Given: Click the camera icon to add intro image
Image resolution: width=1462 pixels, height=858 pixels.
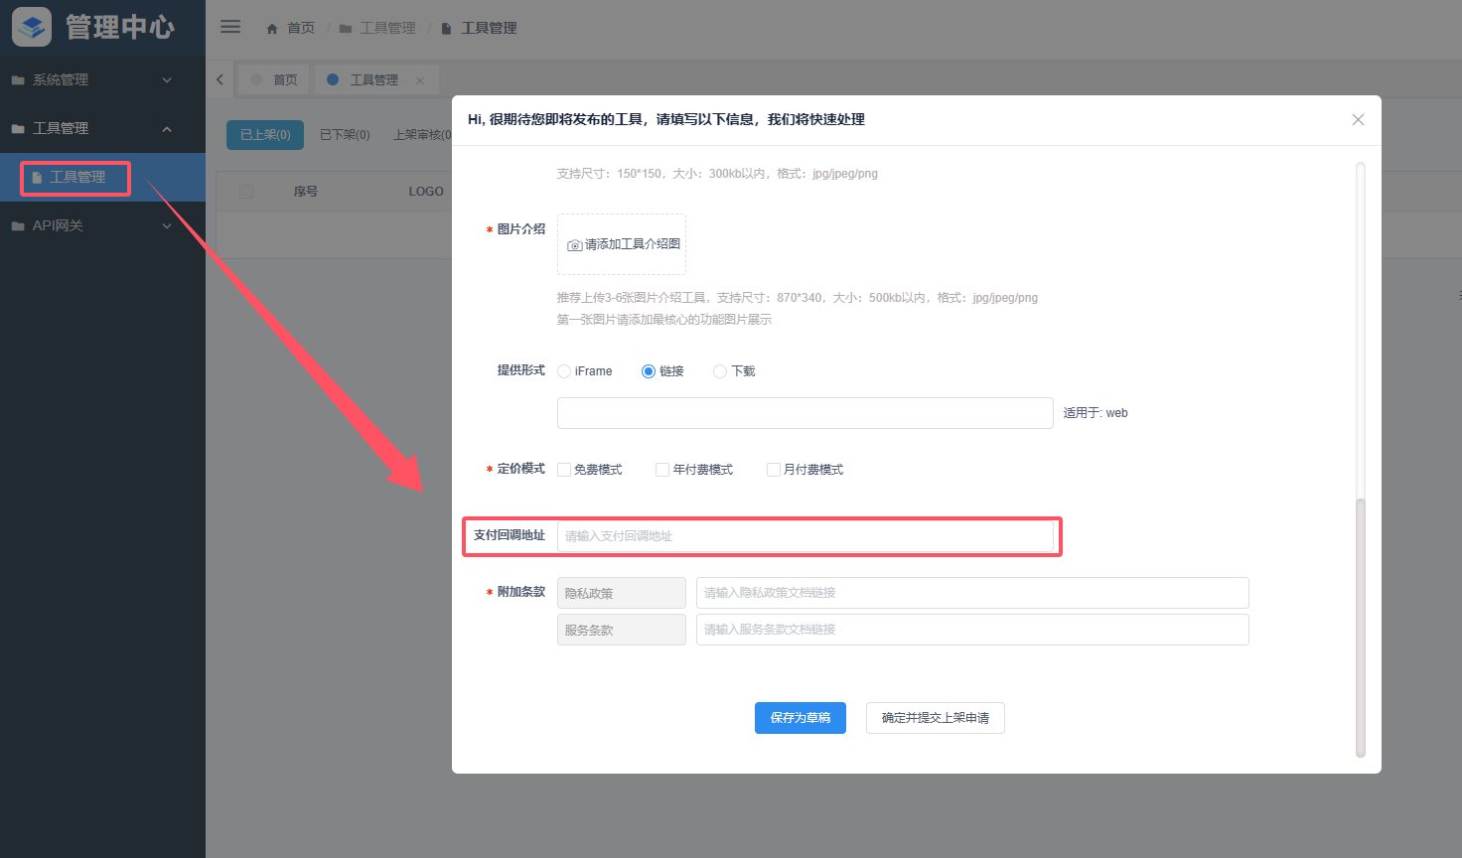Looking at the screenshot, I should click(x=574, y=245).
